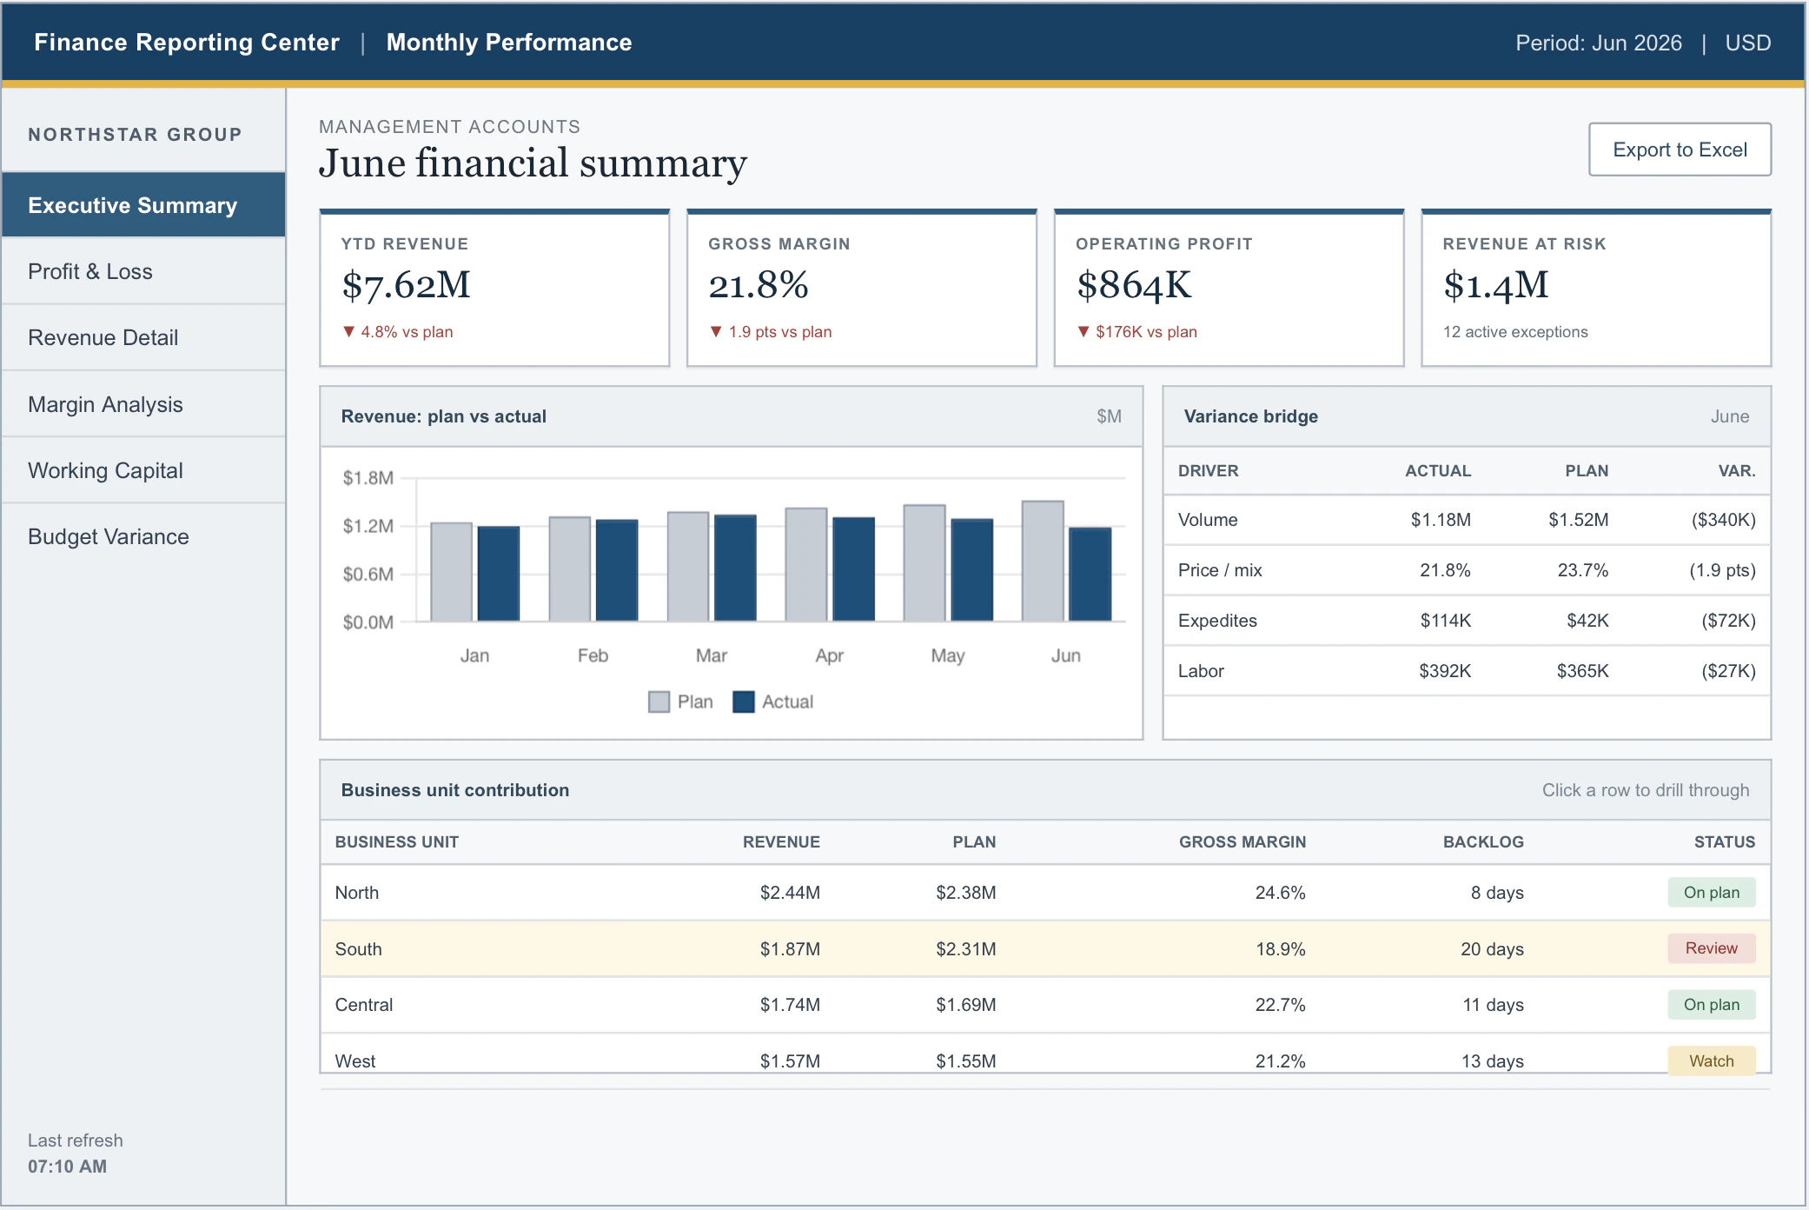
Task: Click North's 24.6% gross margin cell
Action: coord(1280,893)
